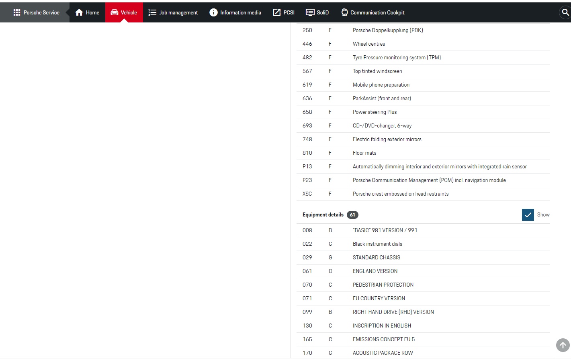Select Tyre Pressure monitoring system (TPM)
Screen dimensions: 571x360
423,57
